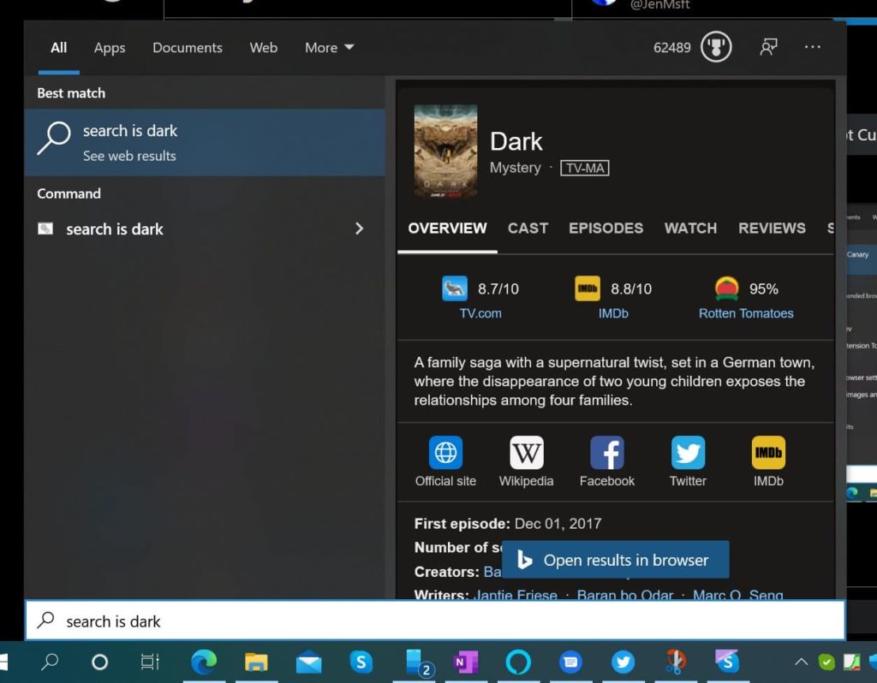Open the Rotten Tomatoes link
Viewport: 877px width, 683px height.
(746, 313)
